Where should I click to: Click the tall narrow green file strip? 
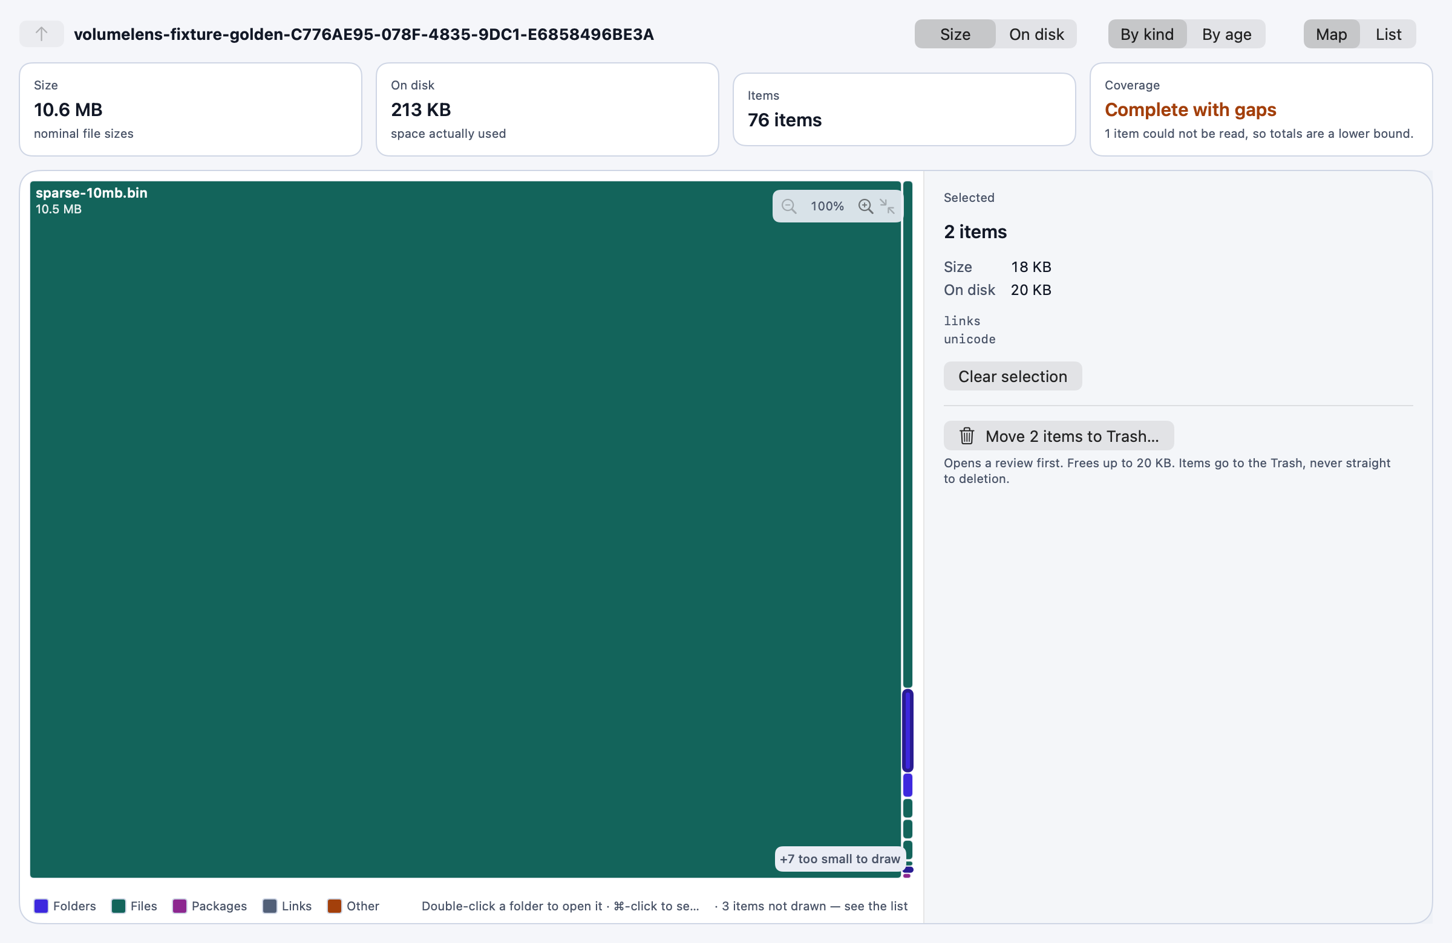coord(908,434)
